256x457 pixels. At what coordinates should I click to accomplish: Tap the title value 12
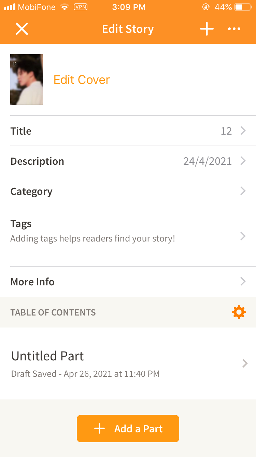pyautogui.click(x=226, y=131)
